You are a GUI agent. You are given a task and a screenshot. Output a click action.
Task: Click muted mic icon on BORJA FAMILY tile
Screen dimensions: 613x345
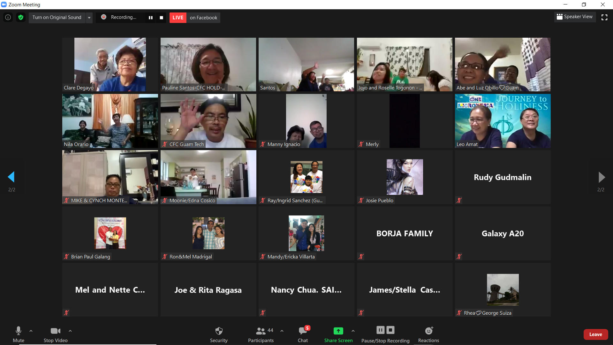click(x=361, y=257)
